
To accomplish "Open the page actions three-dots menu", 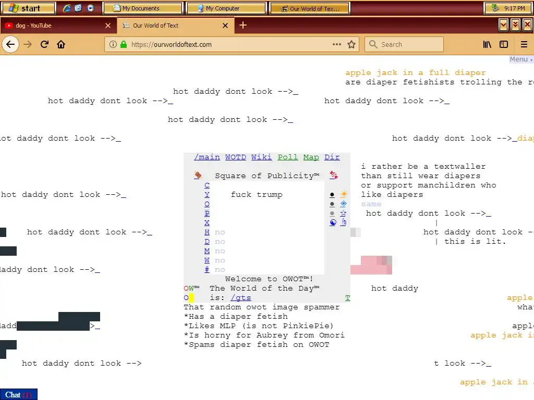I will tap(336, 44).
